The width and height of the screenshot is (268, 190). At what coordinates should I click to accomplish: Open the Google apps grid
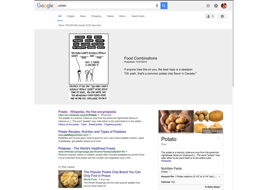coord(208,6)
